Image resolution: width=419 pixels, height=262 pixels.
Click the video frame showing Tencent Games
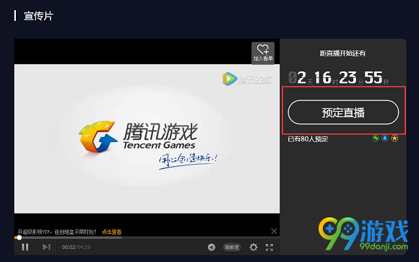(147, 139)
